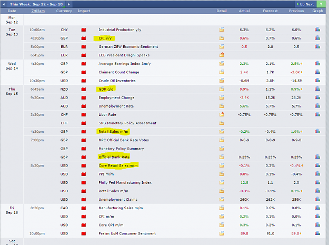Show graph for Industrial Production y/y

[x=317, y=30]
